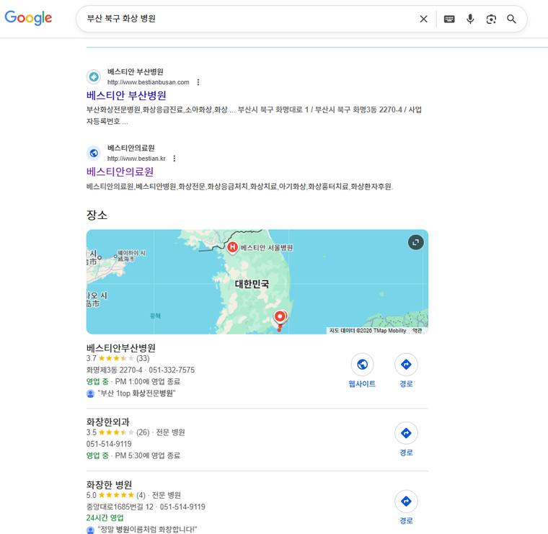Image resolution: width=548 pixels, height=534 pixels.
Task: Click the 베스티안의료원 globe favicon
Action: coord(94,153)
